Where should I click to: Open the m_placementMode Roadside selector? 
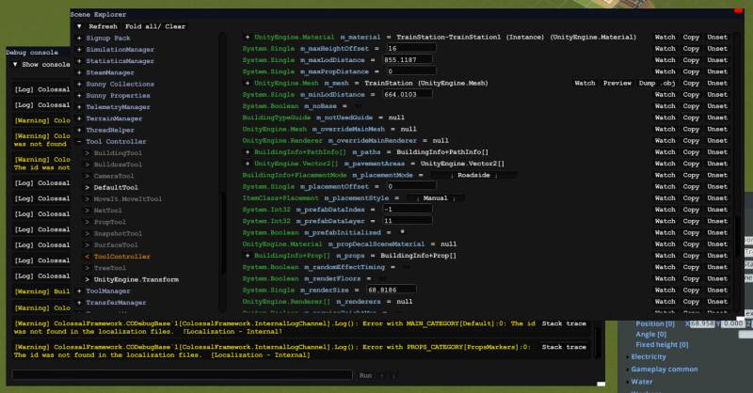(473, 175)
